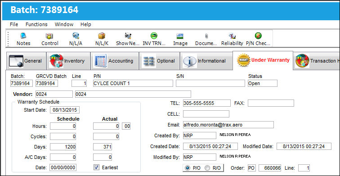
Task: Click the bold Vendor label
Action: [23, 94]
